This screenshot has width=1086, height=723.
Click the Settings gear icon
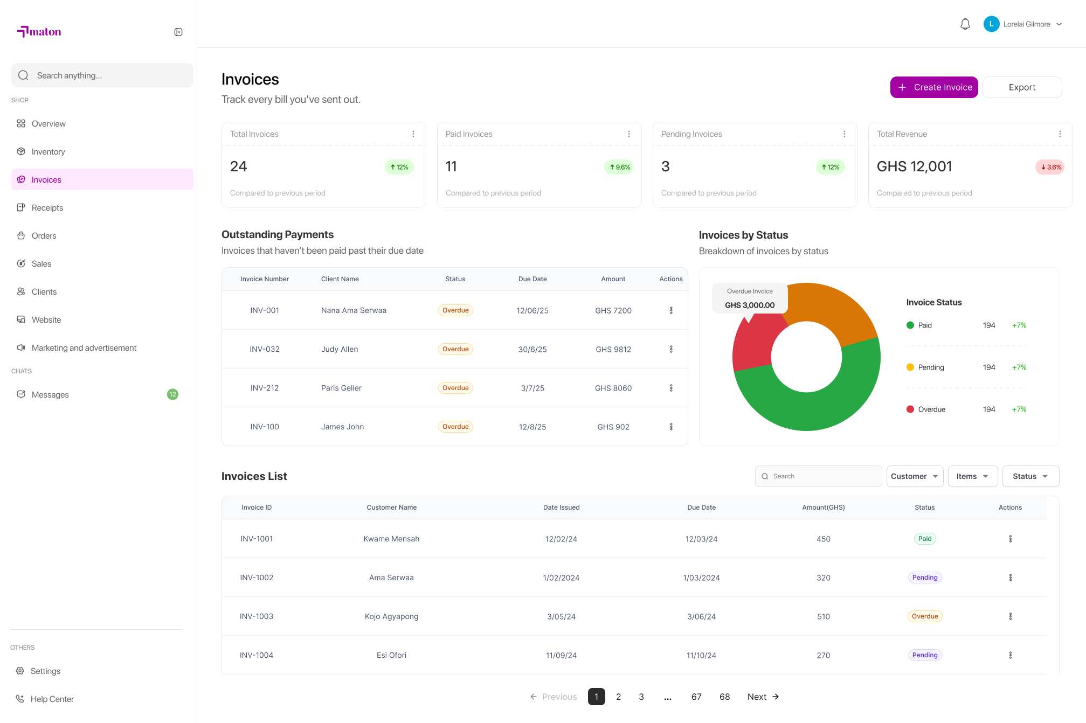coord(20,671)
